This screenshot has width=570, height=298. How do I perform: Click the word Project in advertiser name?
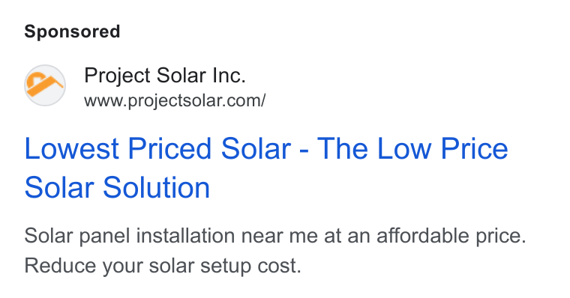click(117, 76)
